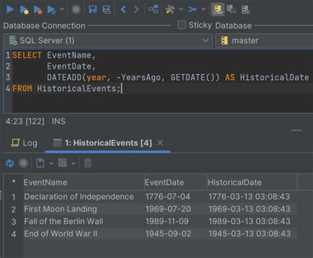Select row number 3 header
This screenshot has height=258, width=313.
click(13, 222)
